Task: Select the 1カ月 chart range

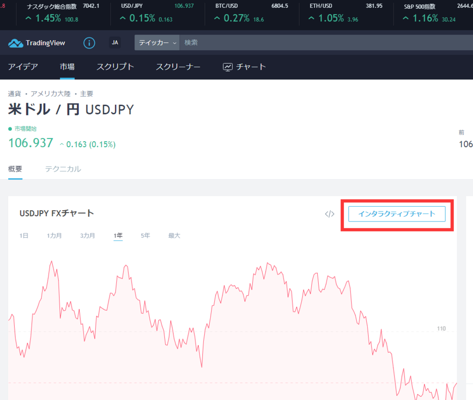Action: coord(55,236)
